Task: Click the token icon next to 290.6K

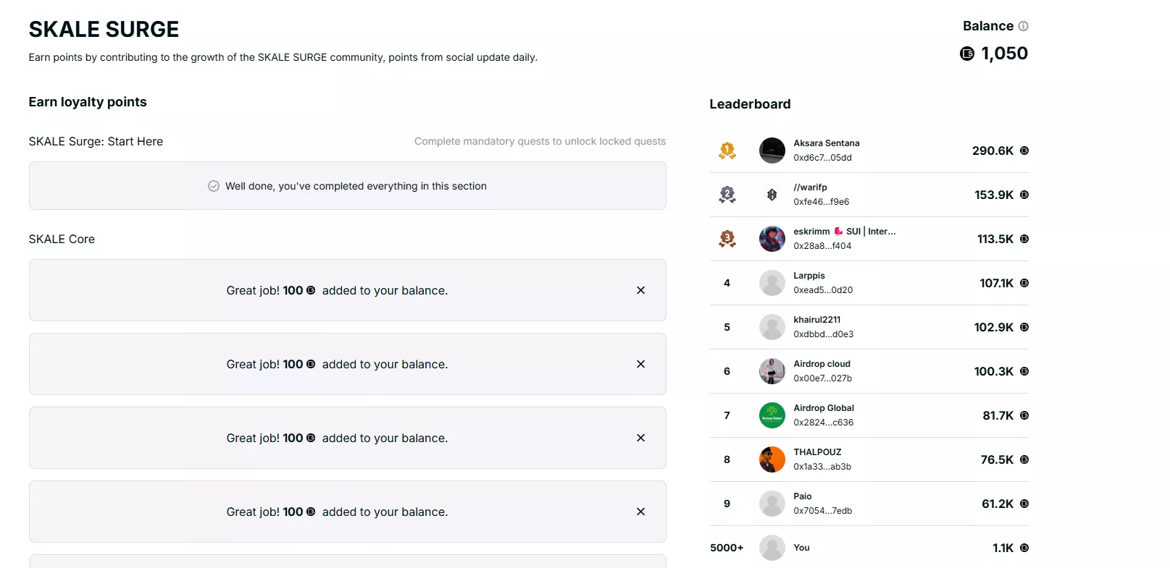Action: [x=1024, y=151]
